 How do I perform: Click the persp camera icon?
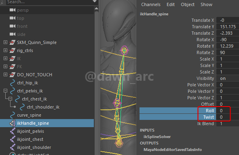click(x=13, y=10)
